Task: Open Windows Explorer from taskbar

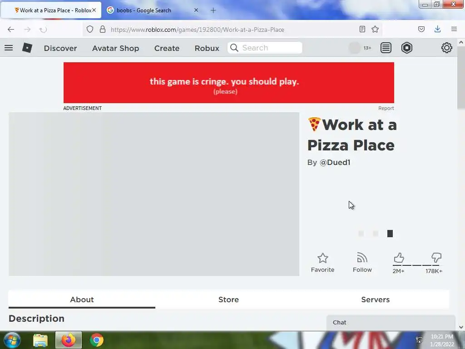Action: pyautogui.click(x=40, y=340)
